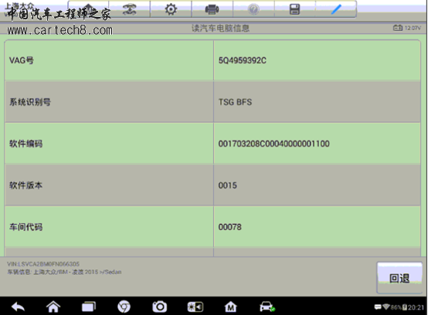
Task: Open settings gear in top toolbar
Action: (x=171, y=9)
